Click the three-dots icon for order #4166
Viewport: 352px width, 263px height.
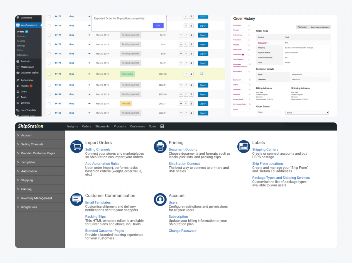181,113
